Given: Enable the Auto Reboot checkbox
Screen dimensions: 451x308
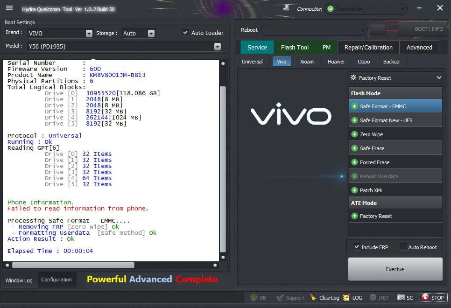Looking at the screenshot, I should tap(403, 247).
